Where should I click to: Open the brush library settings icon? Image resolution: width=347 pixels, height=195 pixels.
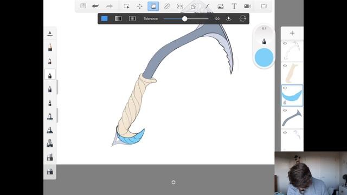click(50, 34)
